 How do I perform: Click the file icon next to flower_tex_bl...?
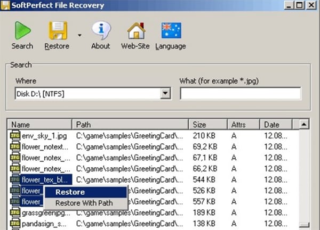pyautogui.click(x=15, y=179)
